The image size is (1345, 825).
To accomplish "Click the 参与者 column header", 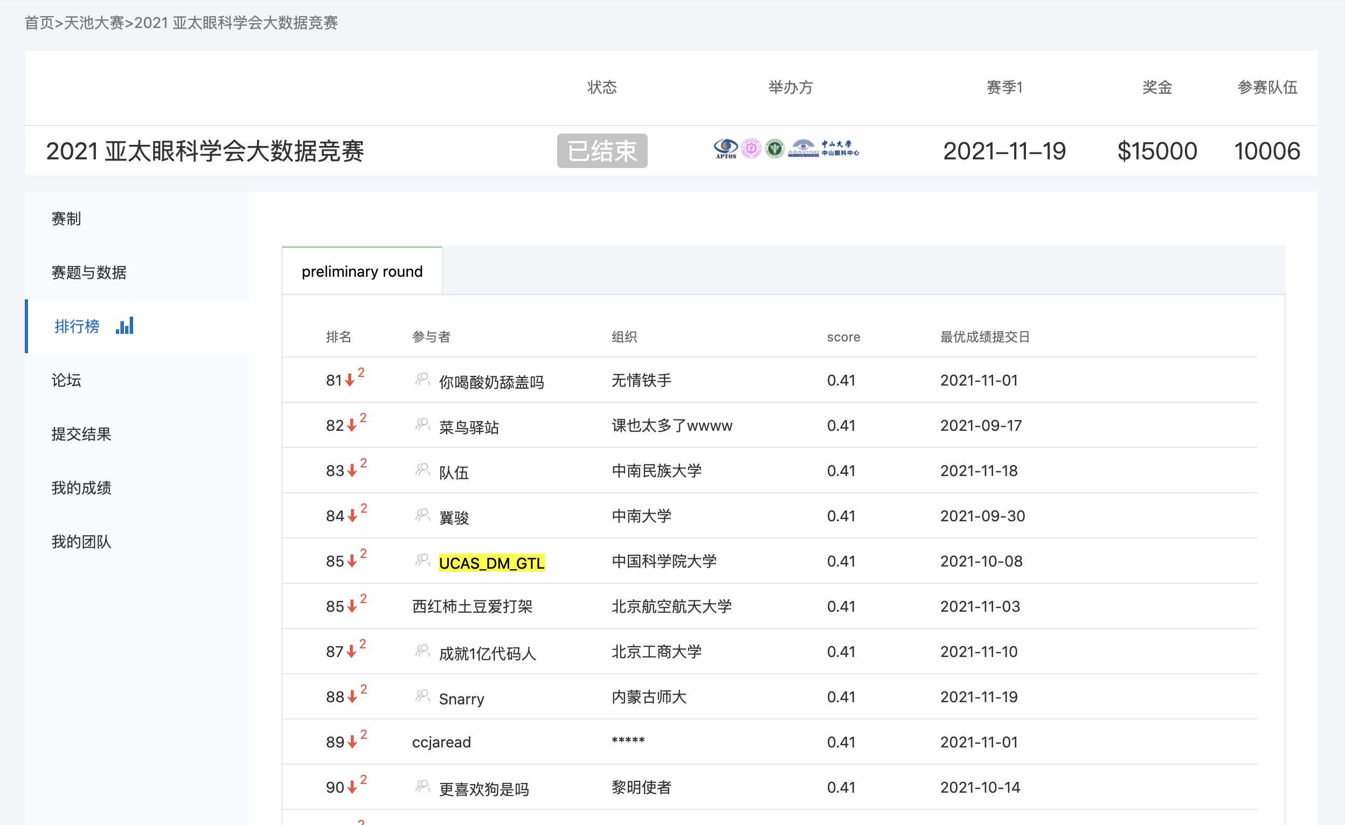I will pyautogui.click(x=431, y=337).
